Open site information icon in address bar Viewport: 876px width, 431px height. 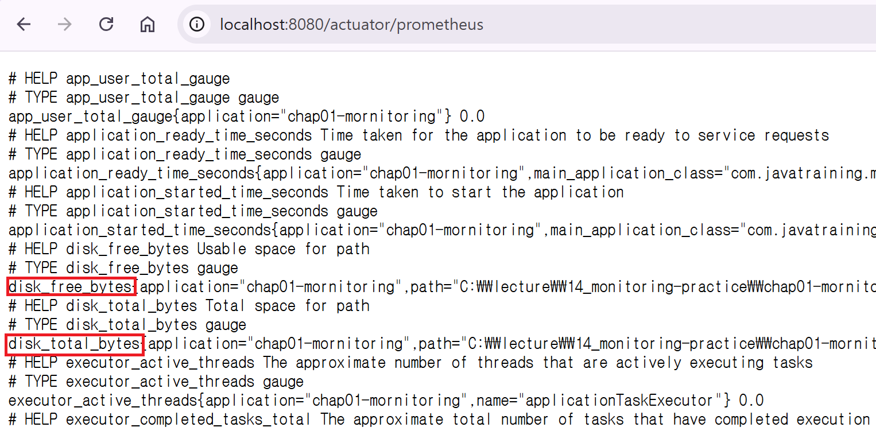click(x=197, y=24)
